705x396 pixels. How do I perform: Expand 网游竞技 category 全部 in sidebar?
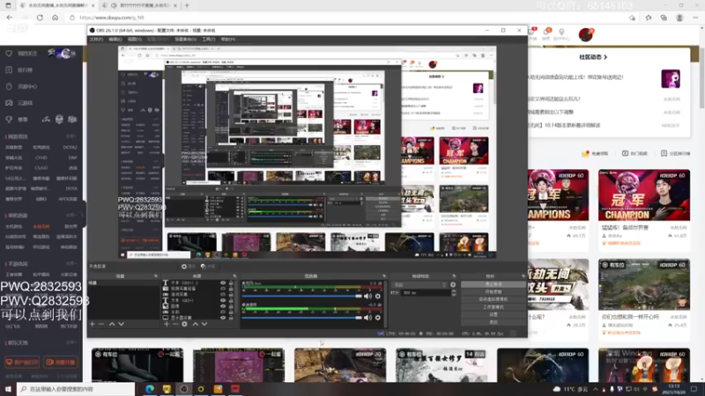point(71,136)
